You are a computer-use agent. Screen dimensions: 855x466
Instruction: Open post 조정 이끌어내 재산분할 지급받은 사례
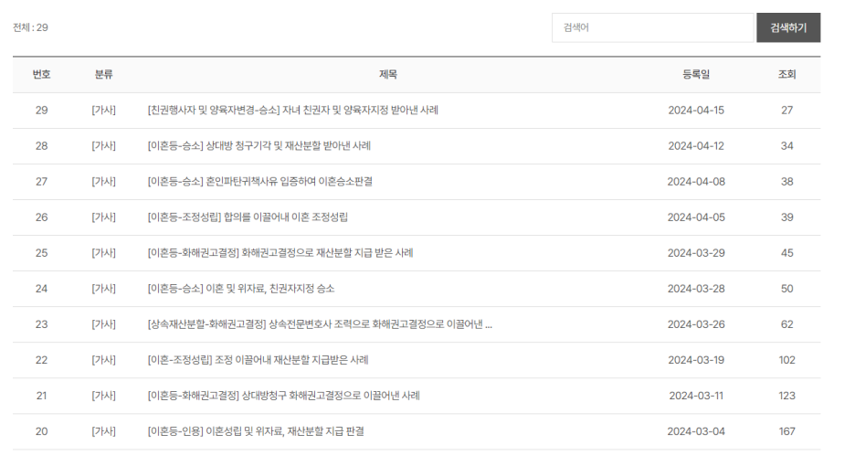click(258, 360)
